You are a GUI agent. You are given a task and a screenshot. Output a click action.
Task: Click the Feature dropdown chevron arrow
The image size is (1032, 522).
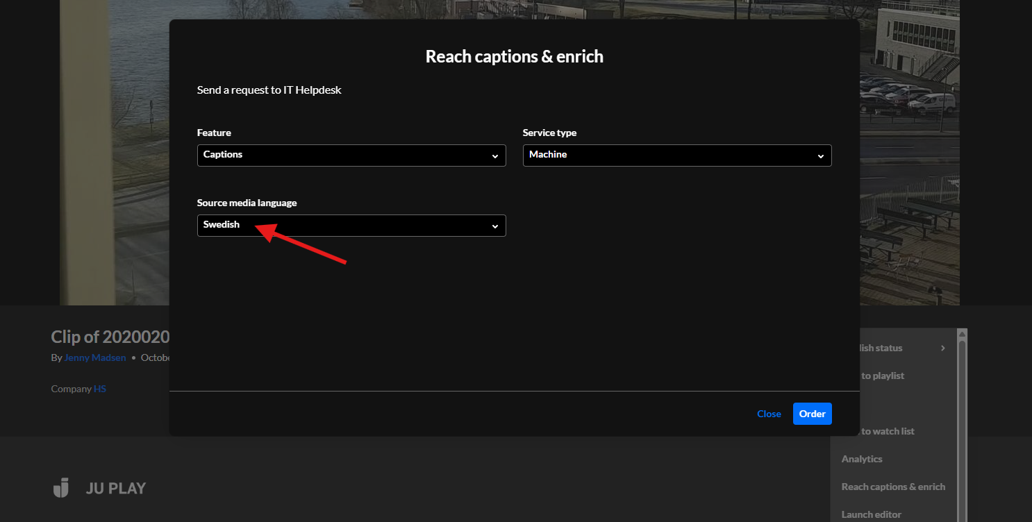[x=495, y=156]
